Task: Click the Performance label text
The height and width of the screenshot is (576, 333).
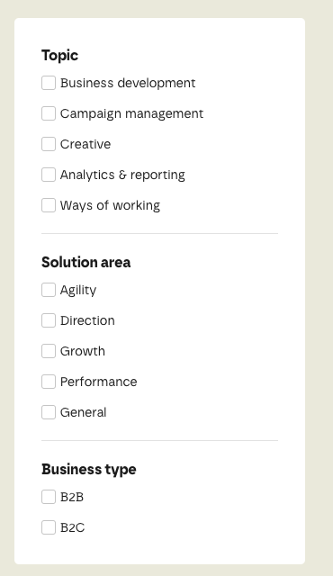Action: (99, 382)
